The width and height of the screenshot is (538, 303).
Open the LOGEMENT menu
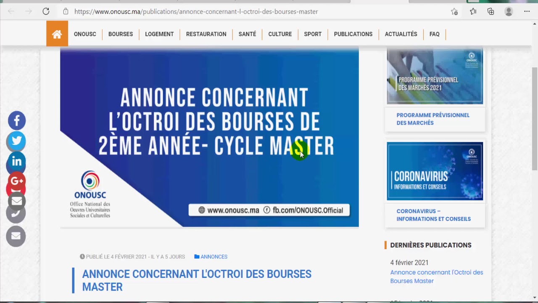(159, 34)
